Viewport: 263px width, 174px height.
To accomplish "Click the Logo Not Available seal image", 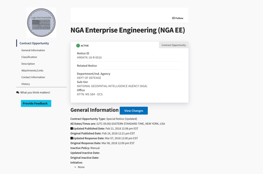I will click(x=42, y=22).
